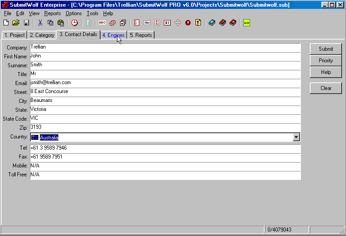Open the File menu

click(8, 13)
